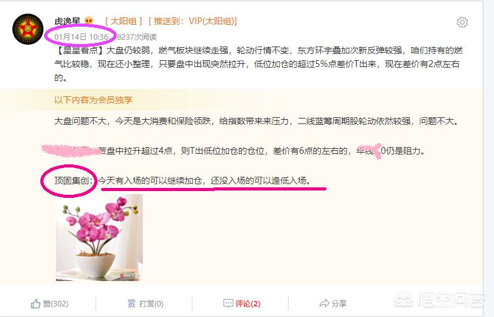Screen dimensions: 494x317
Task: Click 打赏(0) reward button
Action: pos(145,303)
